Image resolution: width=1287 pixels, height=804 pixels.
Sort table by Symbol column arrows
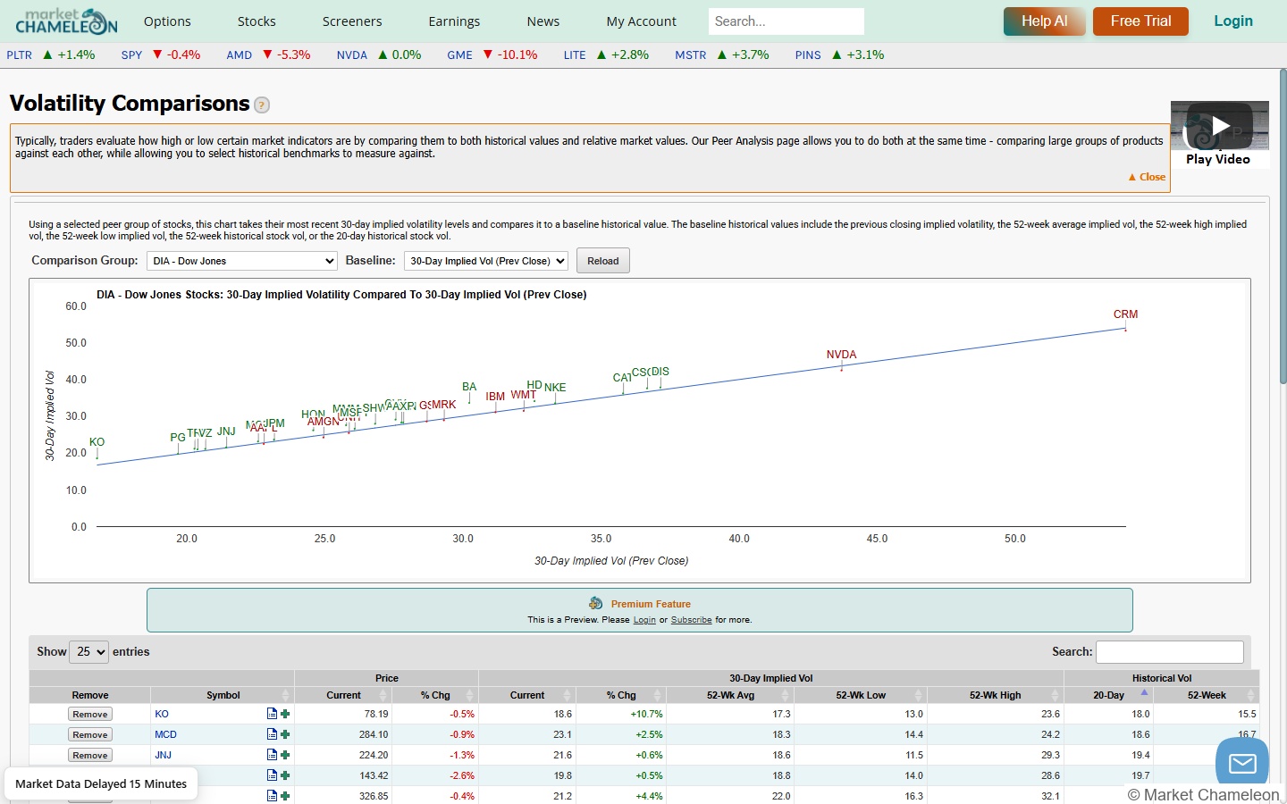pyautogui.click(x=286, y=695)
